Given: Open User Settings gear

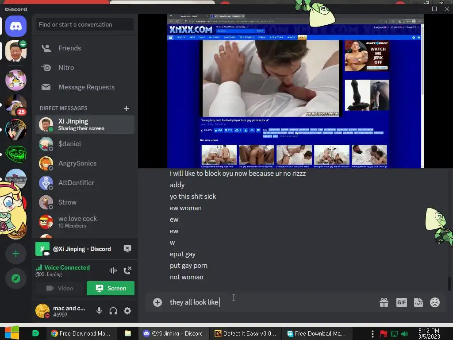Looking at the screenshot, I should coord(127,311).
